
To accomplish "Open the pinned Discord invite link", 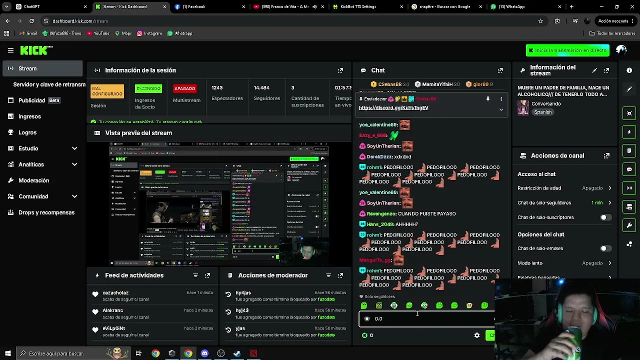I will coord(393,108).
